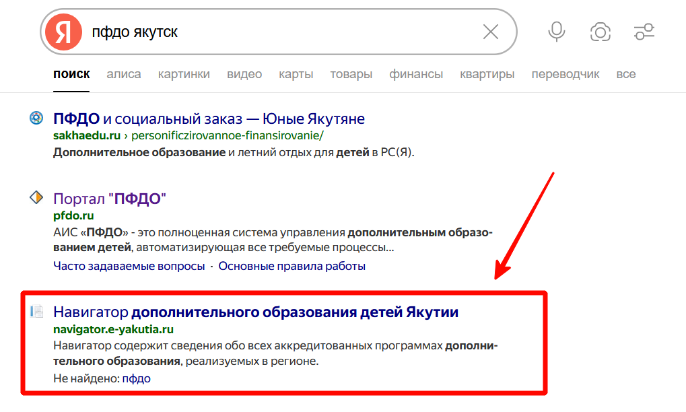686x412 pixels.
Task: Open the карты tab
Action: coord(296,74)
